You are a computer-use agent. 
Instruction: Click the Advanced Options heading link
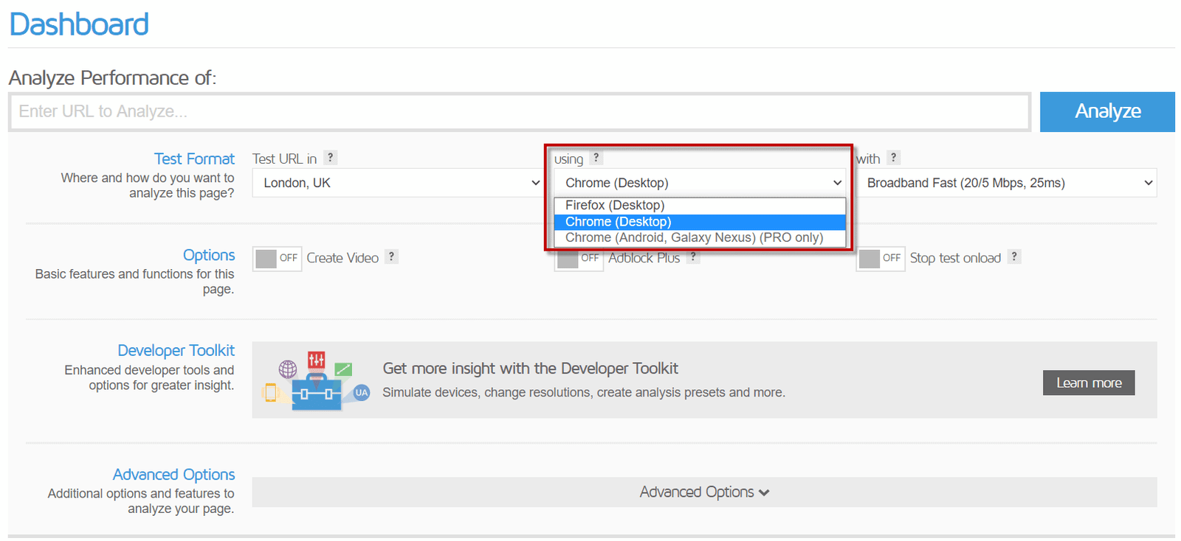point(174,475)
